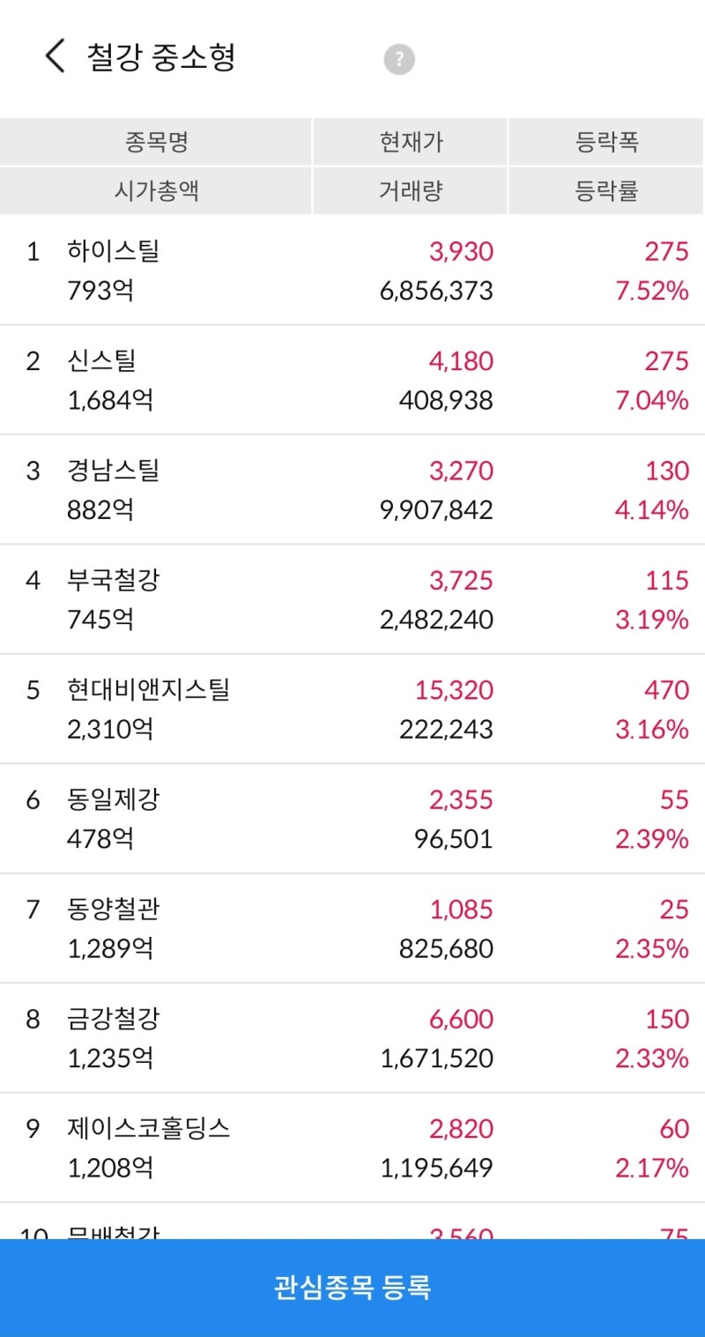Tap the 7.52% change rate of 하이스틸
The width and height of the screenshot is (705, 1337).
point(652,291)
